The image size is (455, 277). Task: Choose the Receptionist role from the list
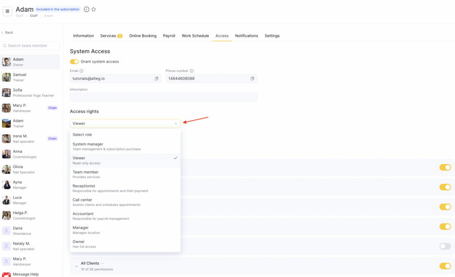(84, 186)
